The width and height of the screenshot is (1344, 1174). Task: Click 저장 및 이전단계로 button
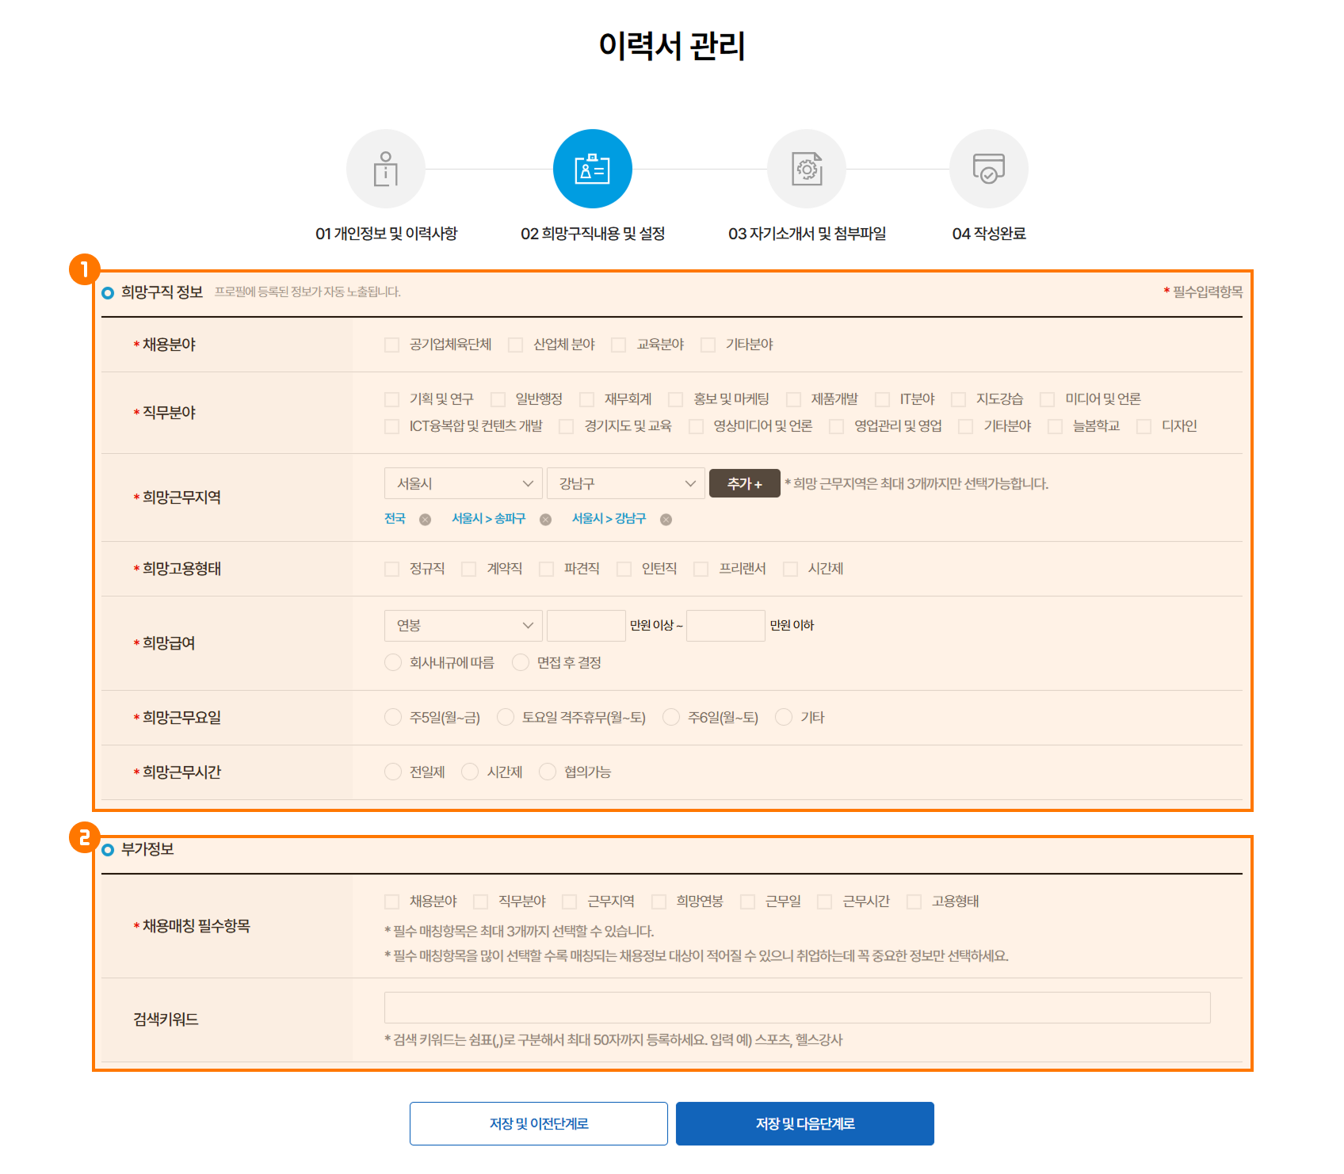pyautogui.click(x=538, y=1123)
